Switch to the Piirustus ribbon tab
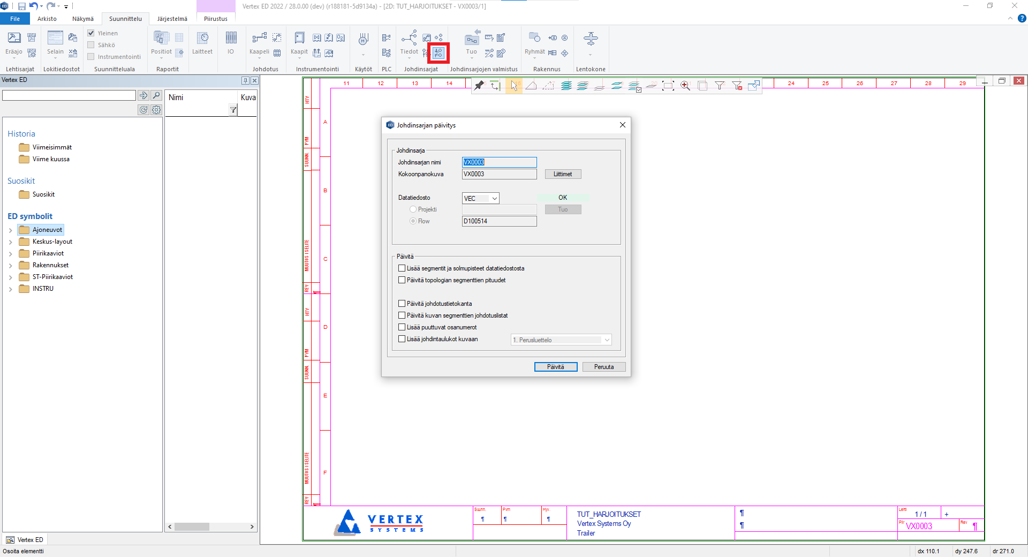 215,19
